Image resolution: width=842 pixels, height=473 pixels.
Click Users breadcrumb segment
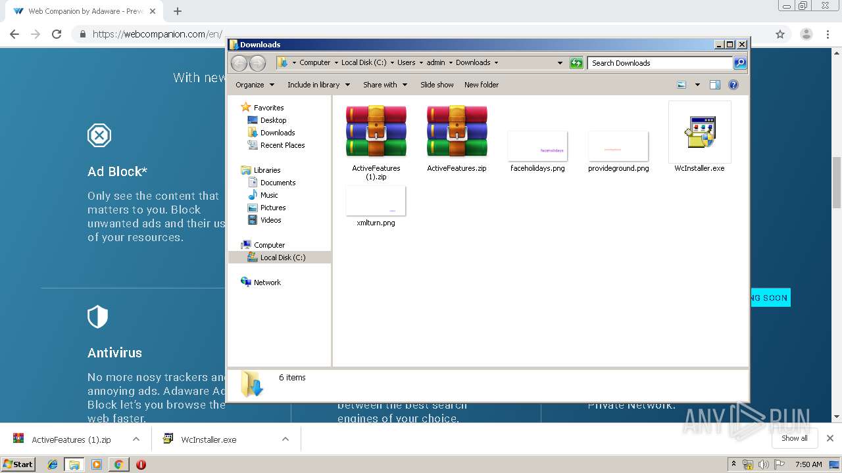(x=406, y=62)
